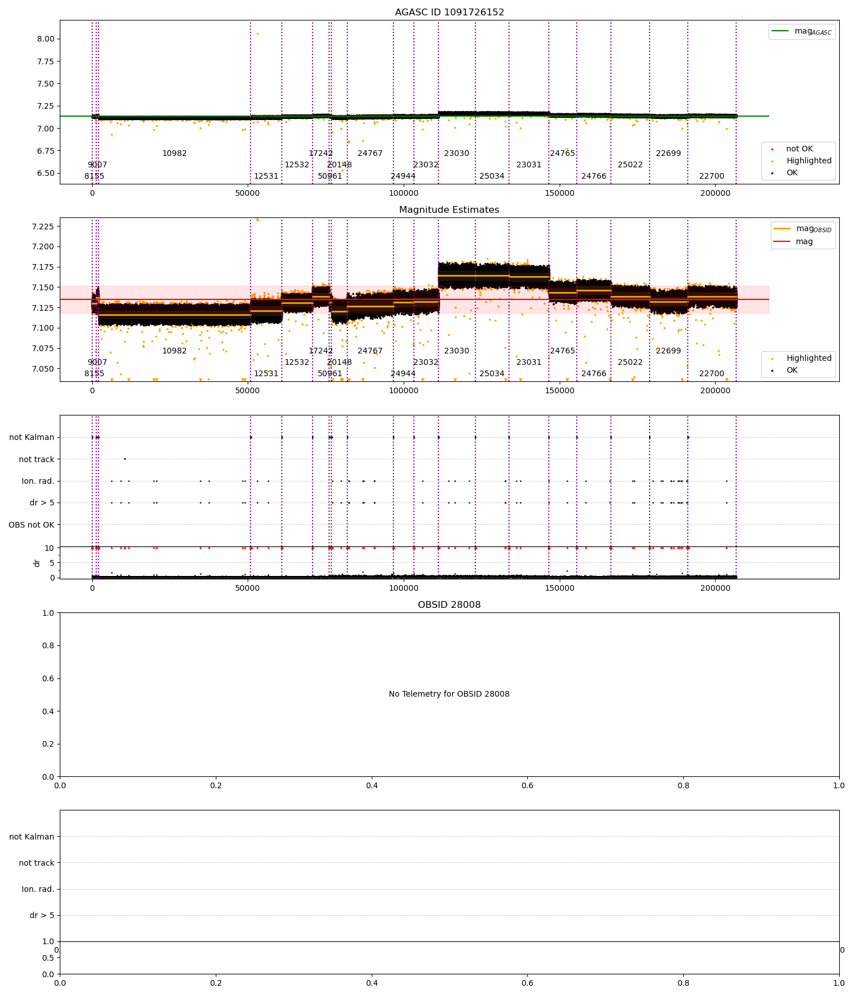Image resolution: width=854 pixels, height=996 pixels.
Task: Click the green mag AGASC legend line
Action: [x=780, y=31]
